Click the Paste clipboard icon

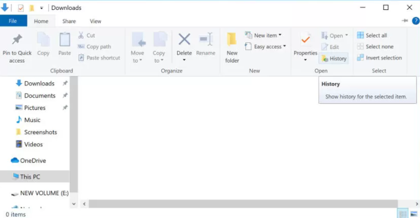coord(64,40)
